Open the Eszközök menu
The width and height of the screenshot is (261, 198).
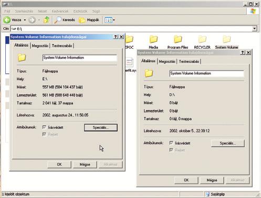[80, 11]
